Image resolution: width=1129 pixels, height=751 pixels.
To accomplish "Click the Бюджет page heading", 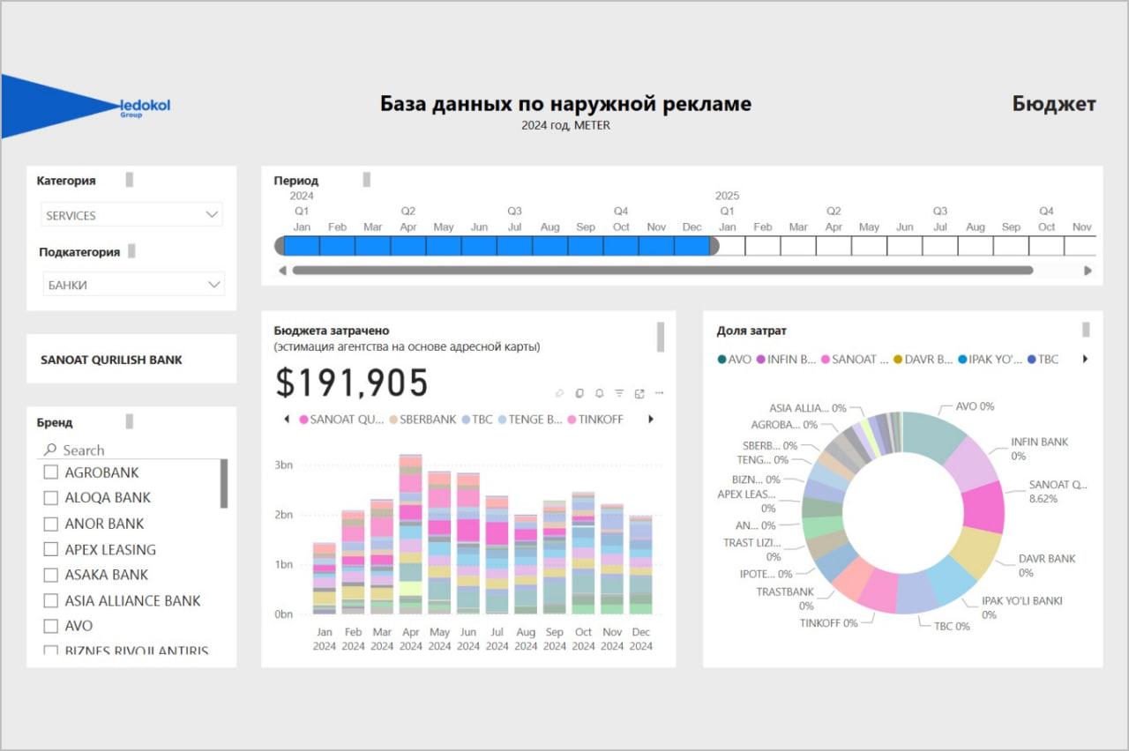I will coord(1054,104).
